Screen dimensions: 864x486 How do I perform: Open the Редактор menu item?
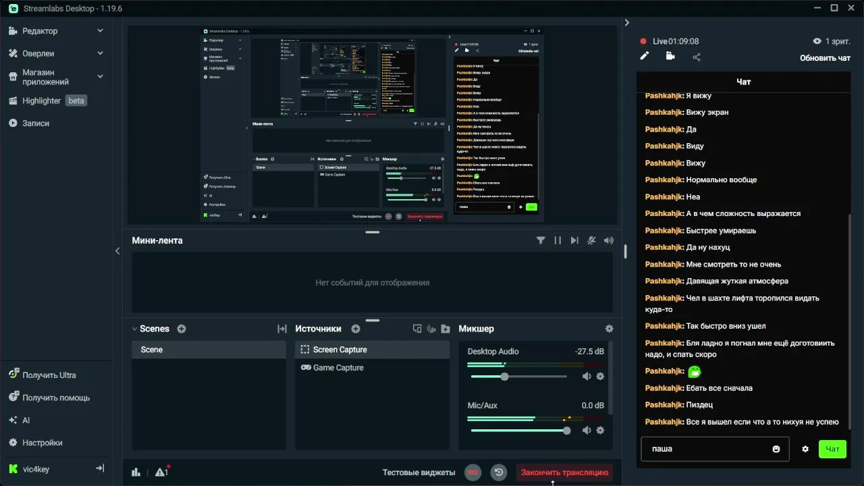(40, 31)
